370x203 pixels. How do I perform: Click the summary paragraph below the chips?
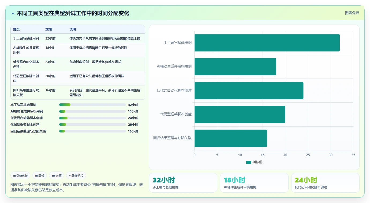[77, 188]
